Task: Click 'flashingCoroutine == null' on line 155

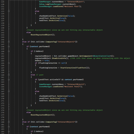Action: click(x=52, y=63)
